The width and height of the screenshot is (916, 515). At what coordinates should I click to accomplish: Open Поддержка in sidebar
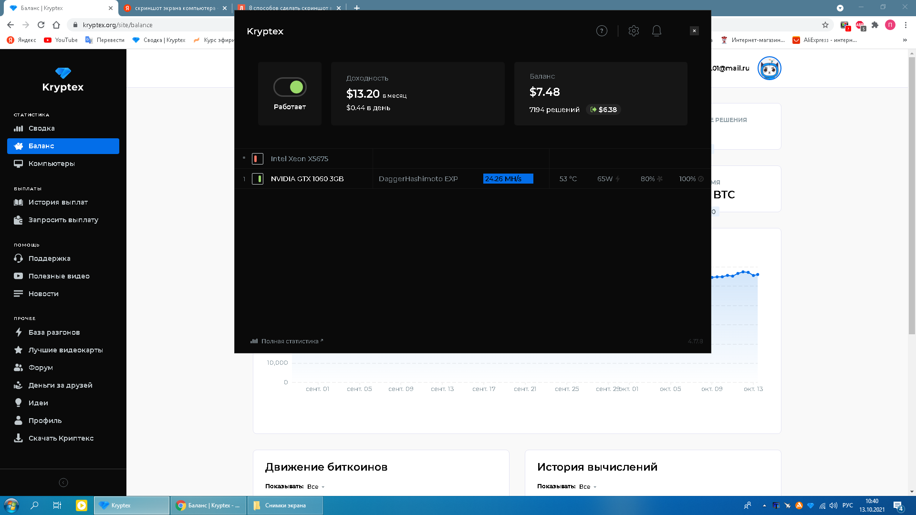[63, 258]
